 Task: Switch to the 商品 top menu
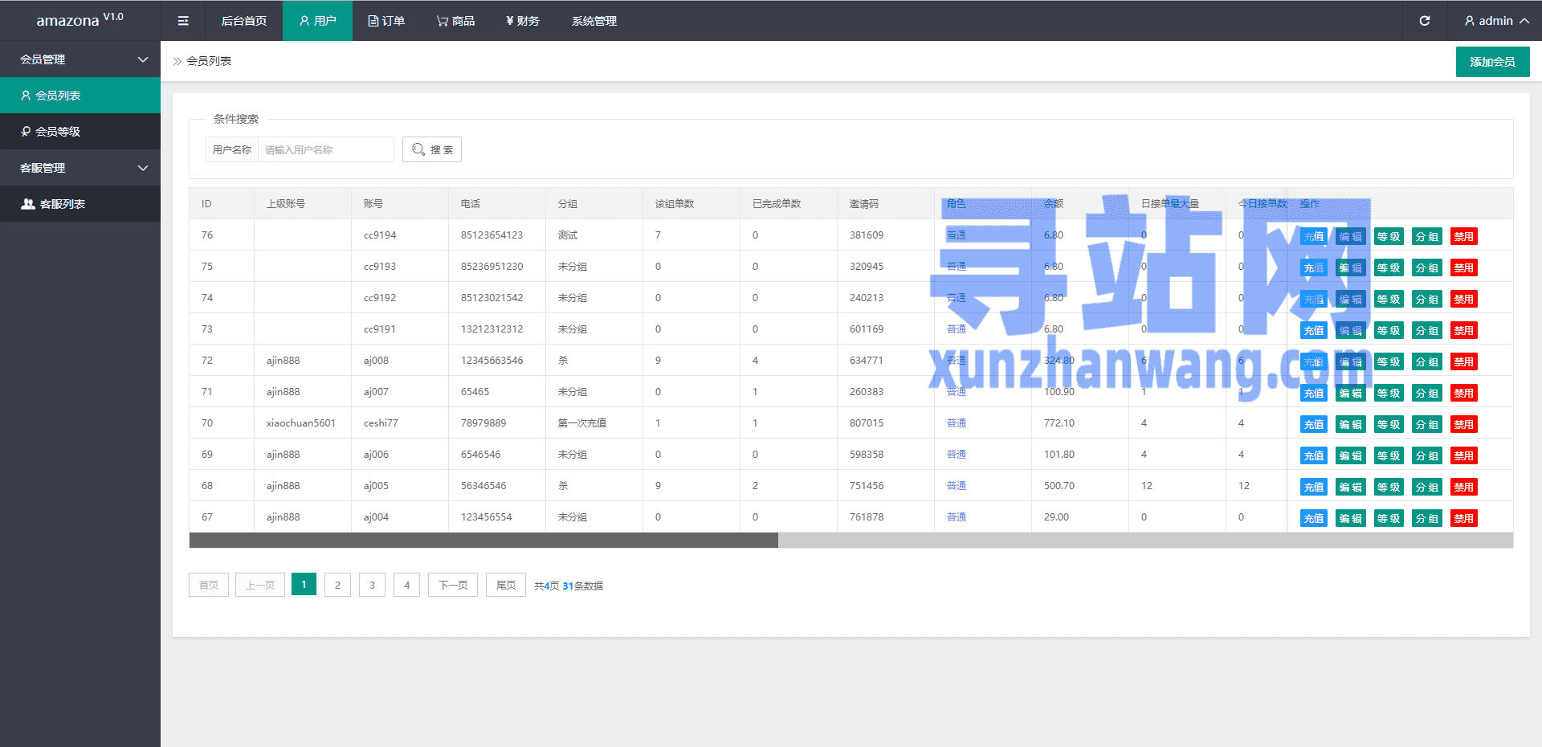tap(455, 21)
